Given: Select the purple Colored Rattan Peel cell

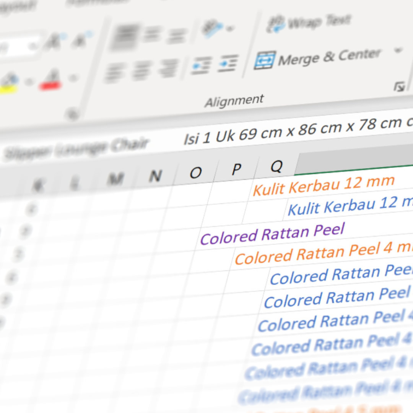Looking at the screenshot, I should coord(272,234).
